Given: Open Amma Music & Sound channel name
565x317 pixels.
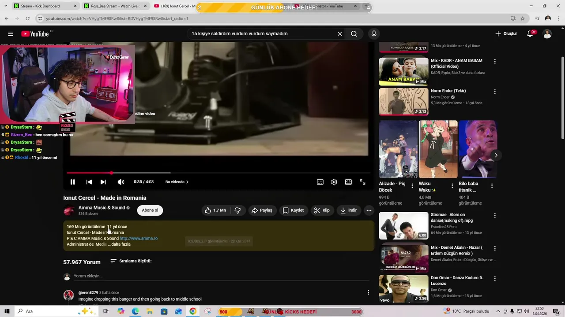Looking at the screenshot, I should tap(102, 208).
